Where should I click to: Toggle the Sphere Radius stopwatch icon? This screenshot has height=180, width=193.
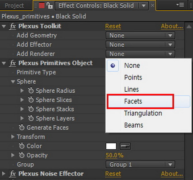click(x=31, y=90)
